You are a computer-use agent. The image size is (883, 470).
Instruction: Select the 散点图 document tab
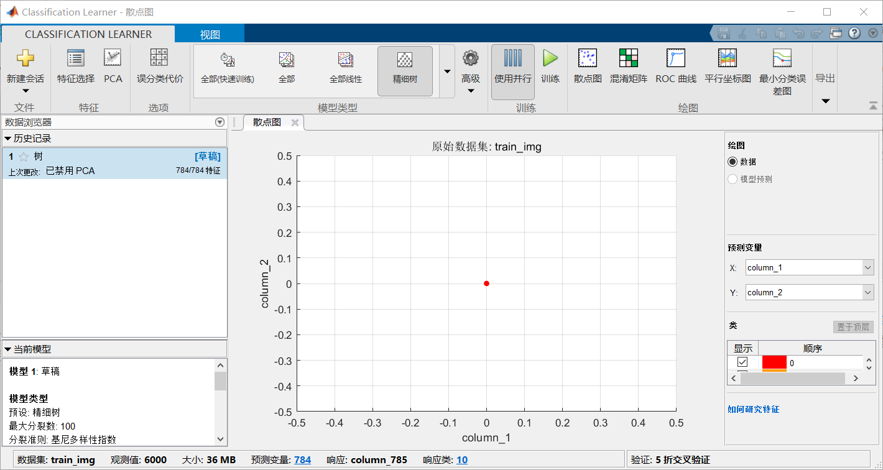click(x=267, y=122)
